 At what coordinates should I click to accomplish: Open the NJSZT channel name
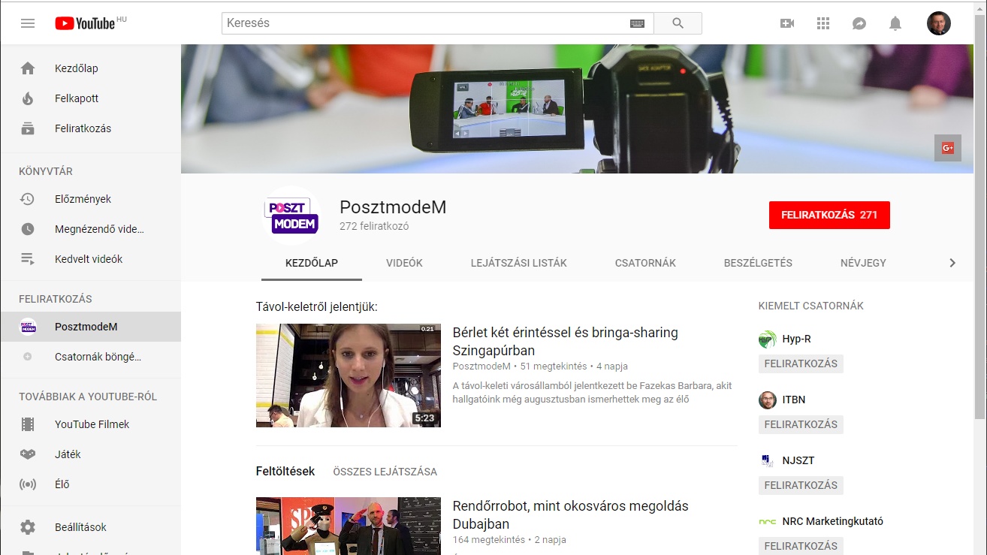[x=798, y=460]
